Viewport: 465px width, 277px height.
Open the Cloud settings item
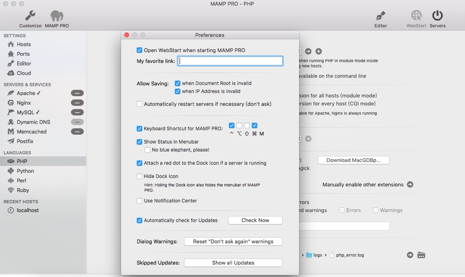click(24, 73)
